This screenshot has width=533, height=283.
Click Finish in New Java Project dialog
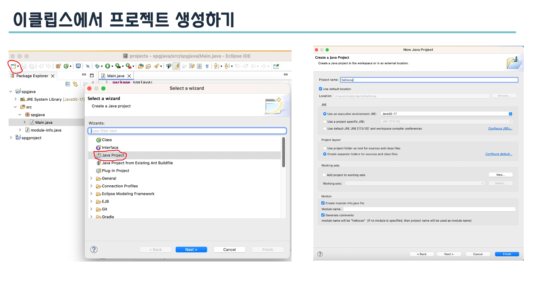[x=507, y=254]
